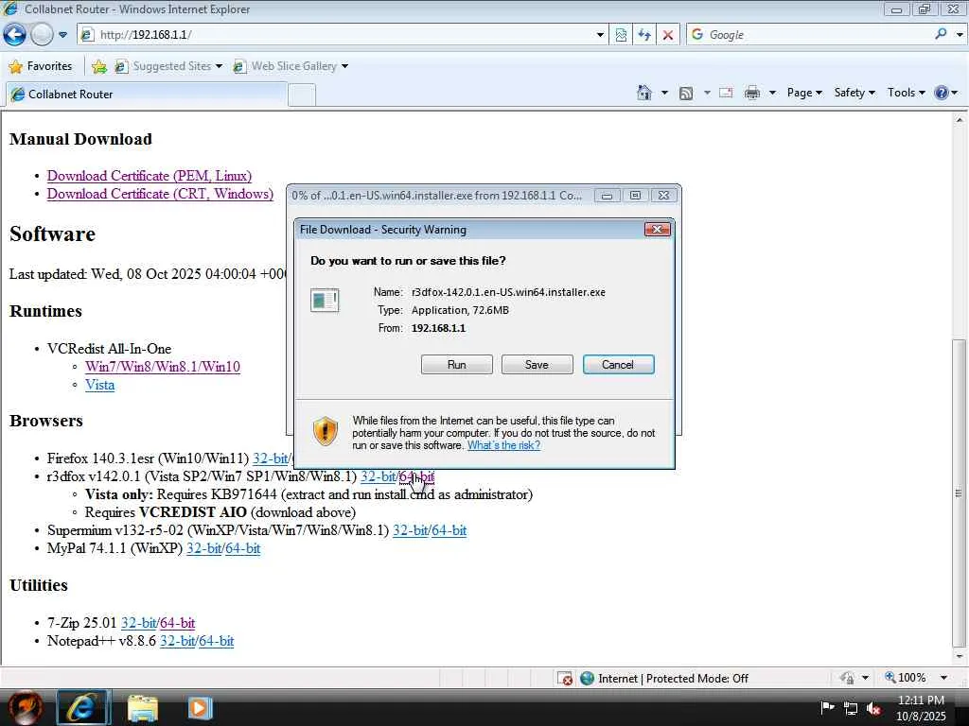Open Windows Explorer from taskbar

tap(143, 708)
